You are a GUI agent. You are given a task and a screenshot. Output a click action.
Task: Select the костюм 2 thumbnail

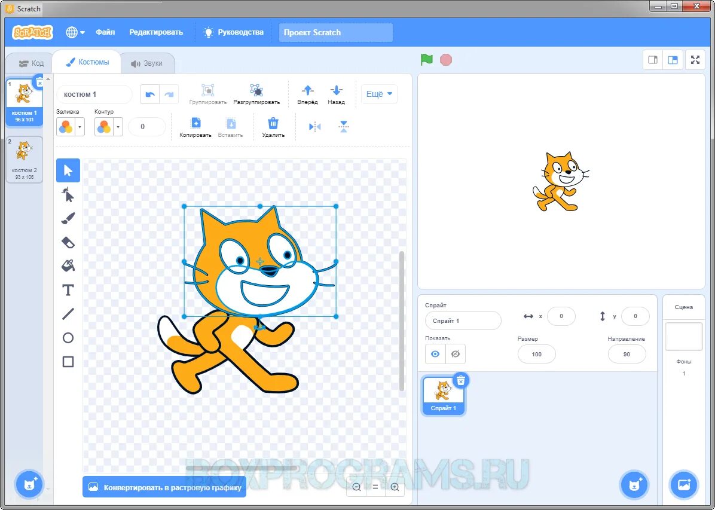(24, 159)
